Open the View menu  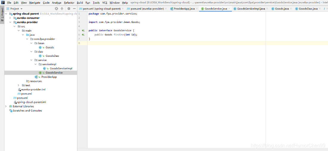24,3
